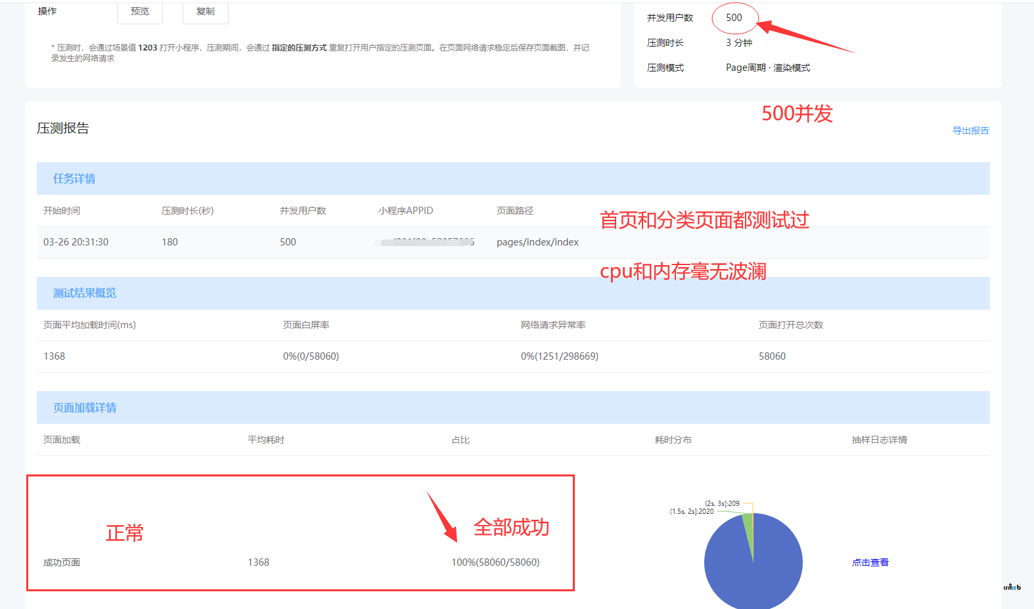Click the white screen rate 0%(0/58060)
Image resolution: width=1034 pixels, height=609 pixels.
click(x=311, y=356)
